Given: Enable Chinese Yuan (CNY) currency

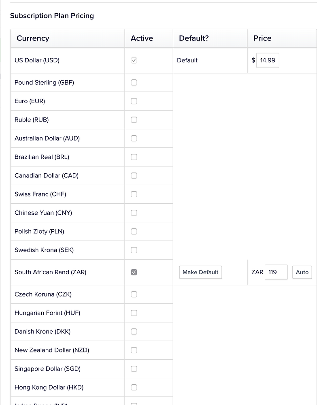Looking at the screenshot, I should (x=134, y=213).
